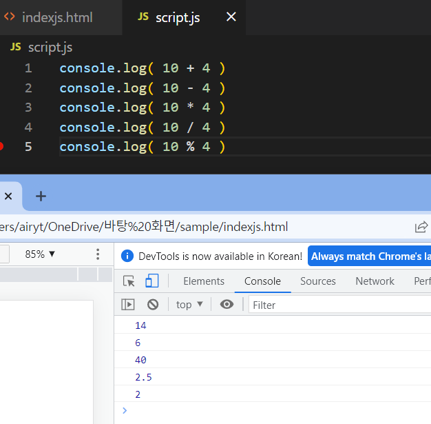Activate the inspect element picker tool
The width and height of the screenshot is (431, 424).
click(129, 281)
